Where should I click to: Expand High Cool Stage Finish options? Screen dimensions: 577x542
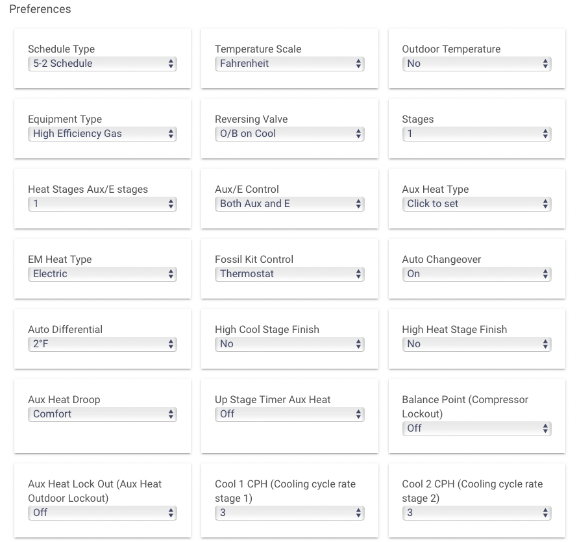point(289,344)
